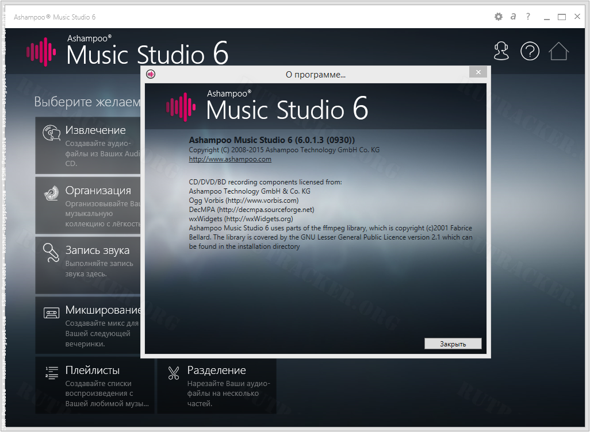This screenshot has height=432, width=590.
Task: Click the small question mark in title bar
Action: [x=528, y=17]
